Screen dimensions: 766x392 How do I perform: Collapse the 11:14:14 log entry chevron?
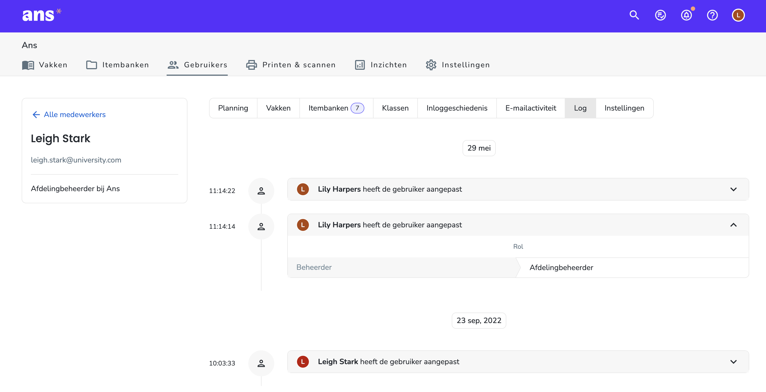coord(733,225)
